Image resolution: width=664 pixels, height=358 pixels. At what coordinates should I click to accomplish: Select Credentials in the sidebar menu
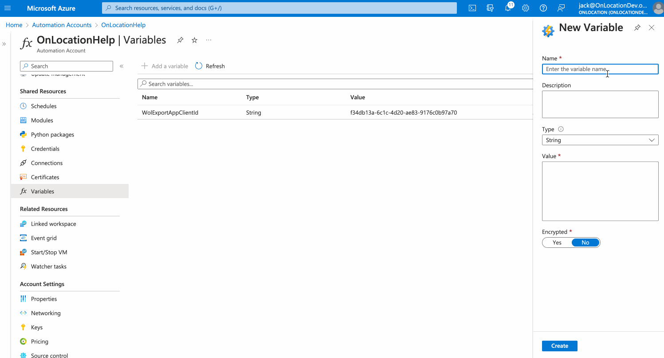[x=45, y=149]
